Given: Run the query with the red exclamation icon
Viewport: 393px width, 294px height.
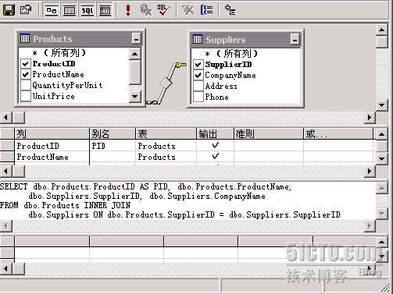Looking at the screenshot, I should [128, 10].
